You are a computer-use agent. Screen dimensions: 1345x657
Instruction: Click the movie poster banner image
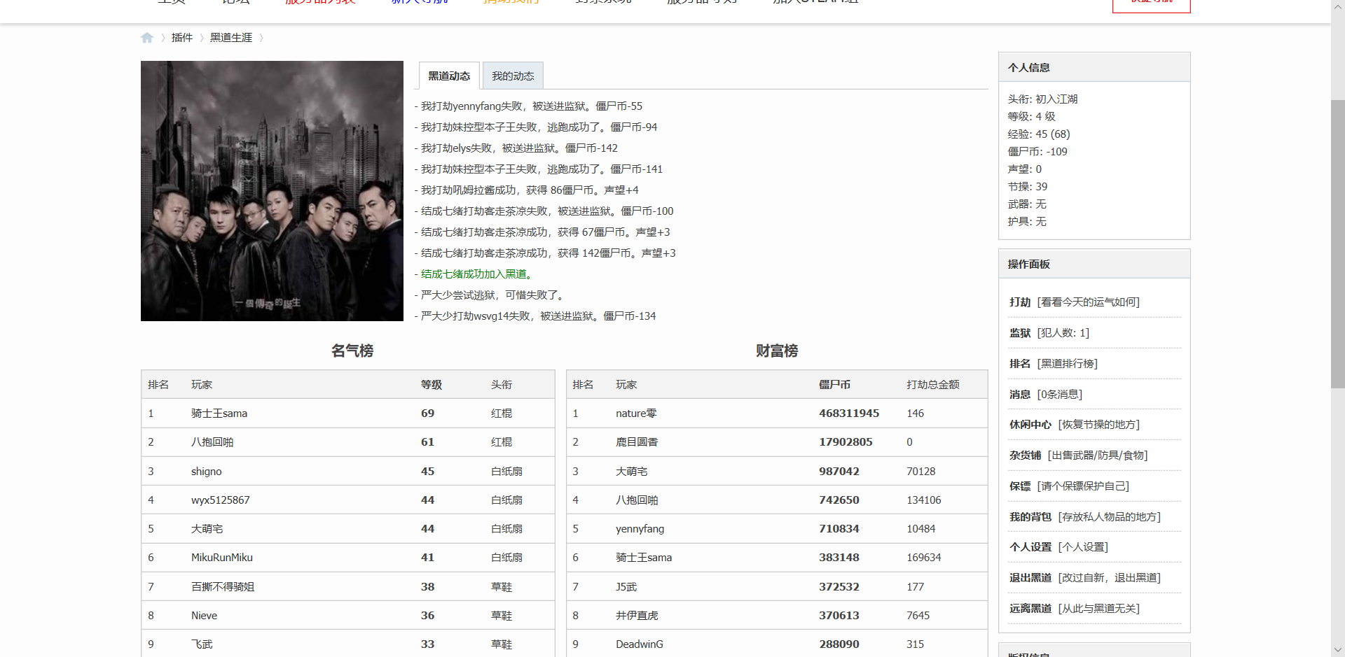tap(272, 190)
